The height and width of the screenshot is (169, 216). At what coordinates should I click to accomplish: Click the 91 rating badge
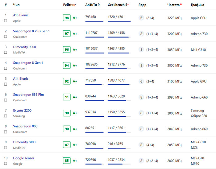tap(67, 97)
